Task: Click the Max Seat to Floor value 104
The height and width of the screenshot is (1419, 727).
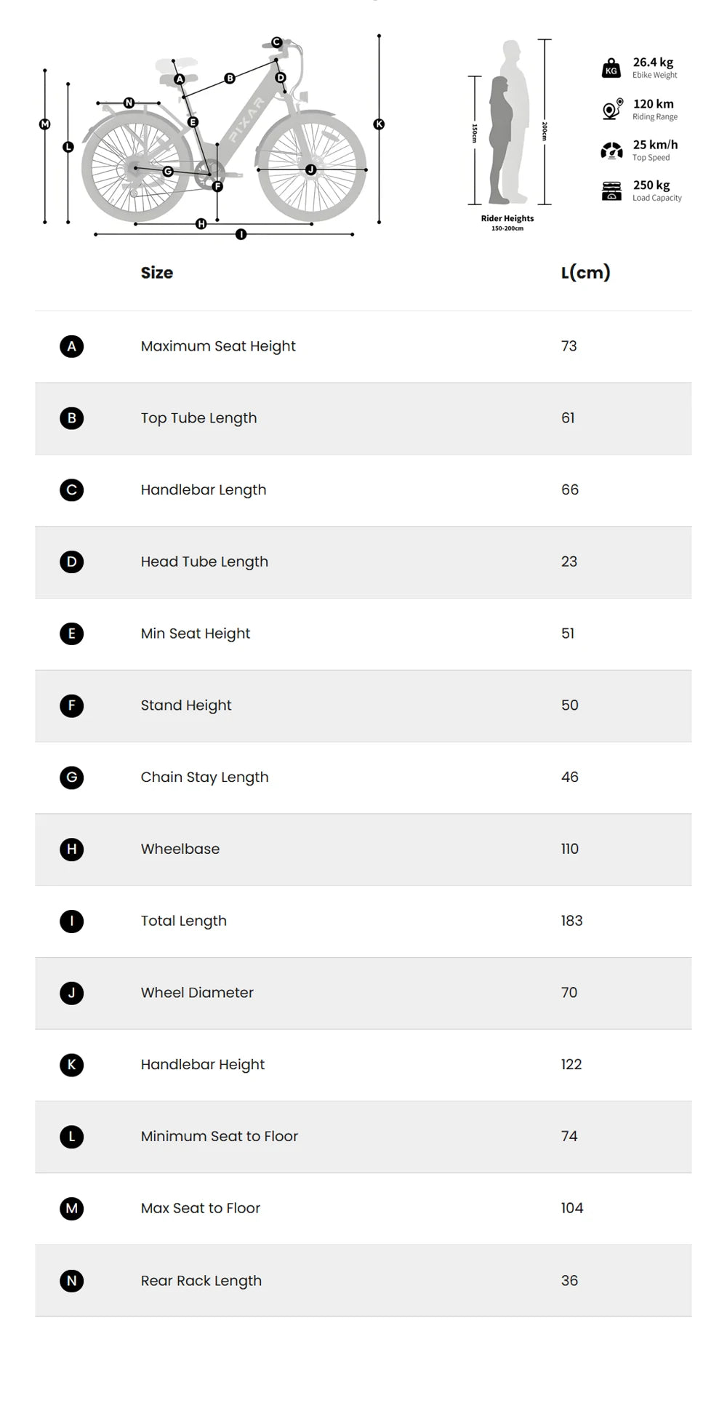Action: click(571, 1208)
